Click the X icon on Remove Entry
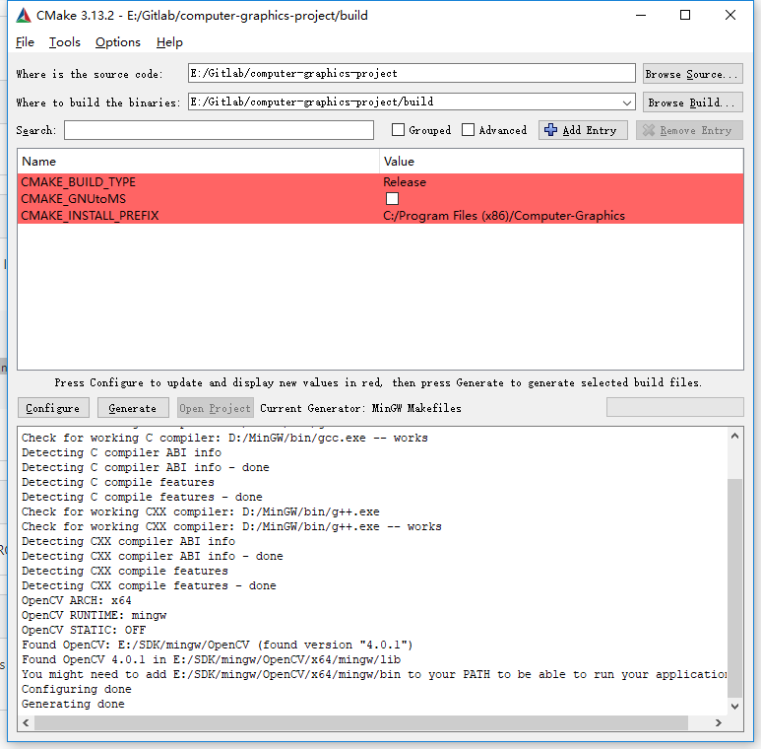This screenshot has width=761, height=749. pyautogui.click(x=649, y=130)
